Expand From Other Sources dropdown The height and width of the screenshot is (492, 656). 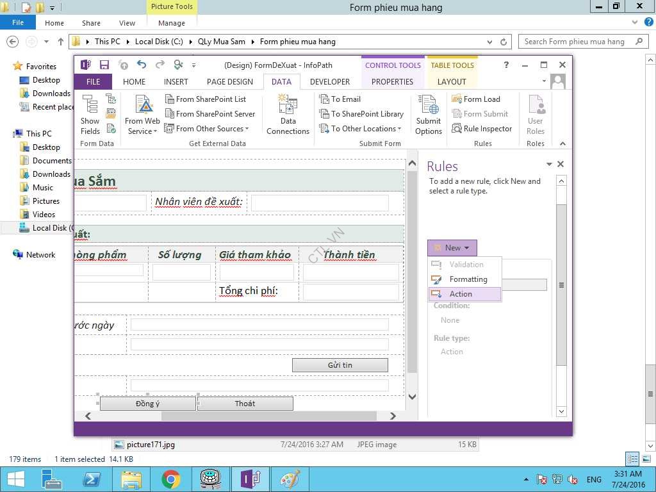[207, 129]
